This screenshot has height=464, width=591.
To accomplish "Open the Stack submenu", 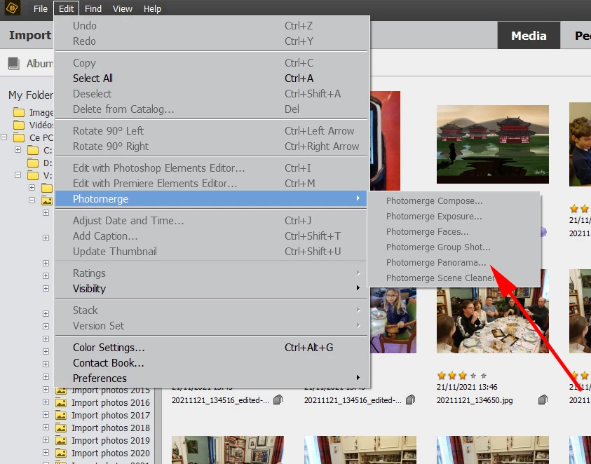I will (212, 311).
